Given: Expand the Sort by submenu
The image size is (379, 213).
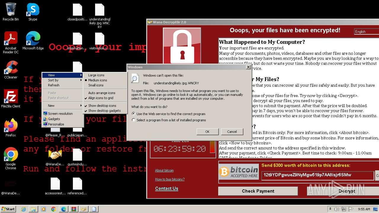Looking at the screenshot, I should coord(62,80).
